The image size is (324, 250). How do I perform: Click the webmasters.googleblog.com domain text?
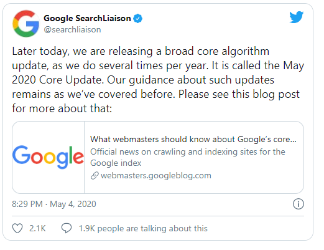156,176
